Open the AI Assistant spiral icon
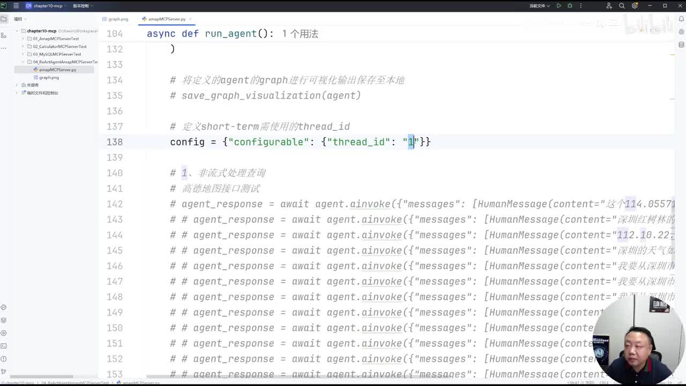This screenshot has height=386, width=686. click(x=682, y=32)
